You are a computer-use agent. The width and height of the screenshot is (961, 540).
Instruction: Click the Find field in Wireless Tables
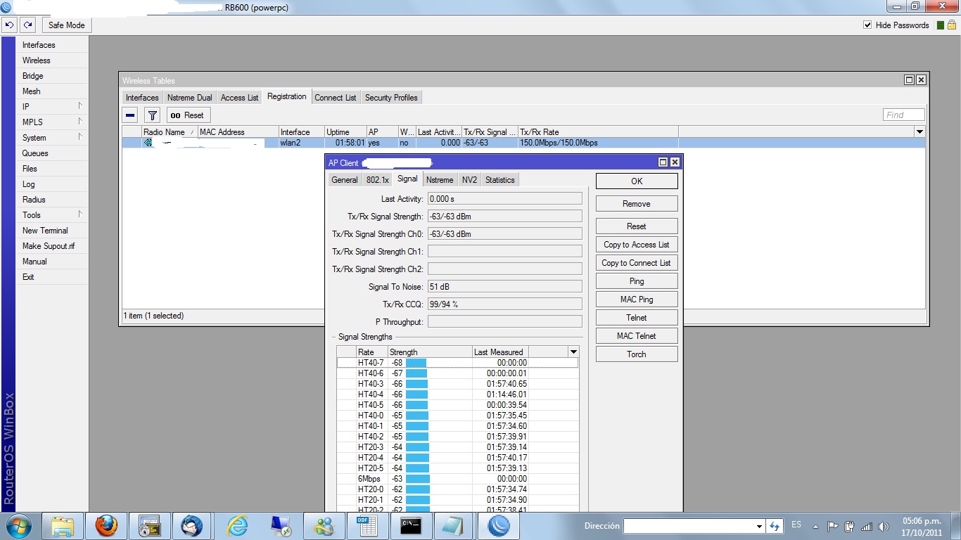point(903,115)
